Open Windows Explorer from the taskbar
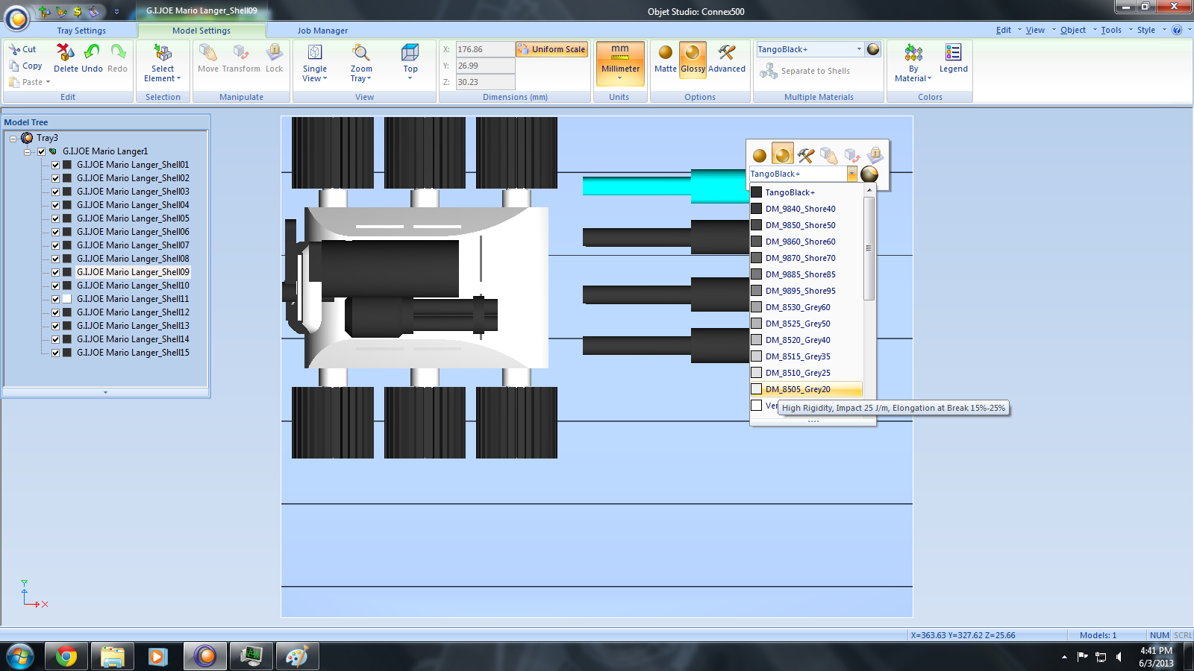The image size is (1194, 671). click(x=113, y=656)
